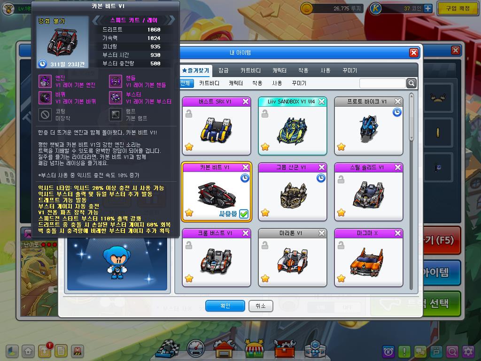Go to previous kart with left arrow
This screenshot has width=481, height=361.
click(x=96, y=20)
